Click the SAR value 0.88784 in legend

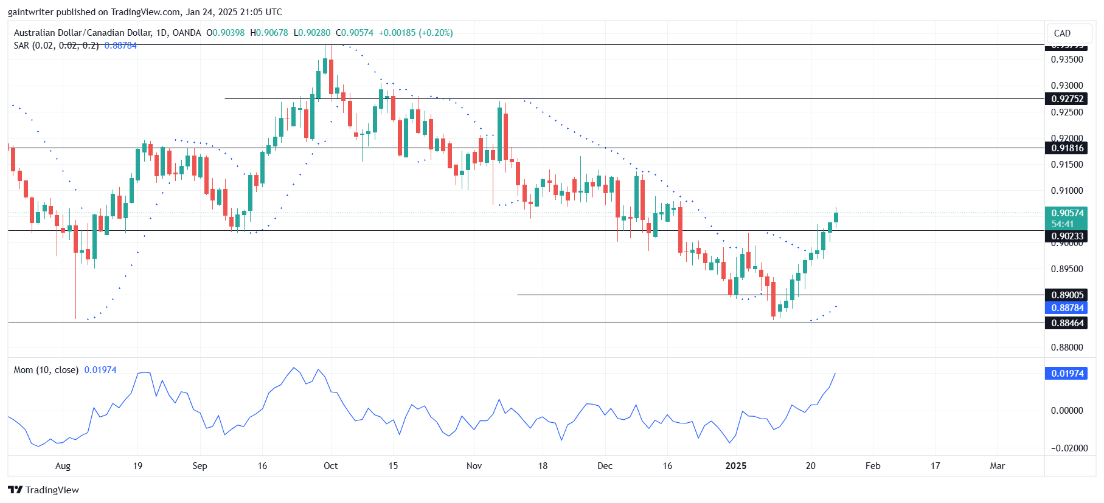click(120, 46)
